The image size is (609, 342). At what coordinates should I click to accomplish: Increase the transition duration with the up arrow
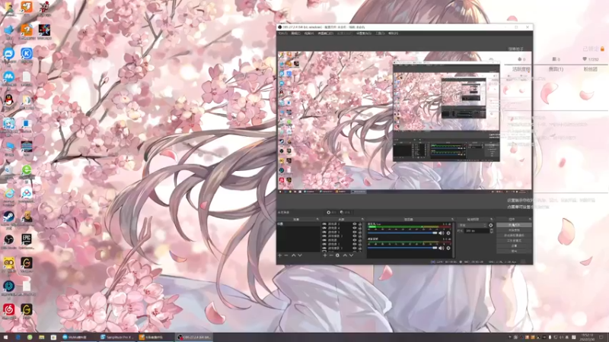pyautogui.click(x=491, y=230)
